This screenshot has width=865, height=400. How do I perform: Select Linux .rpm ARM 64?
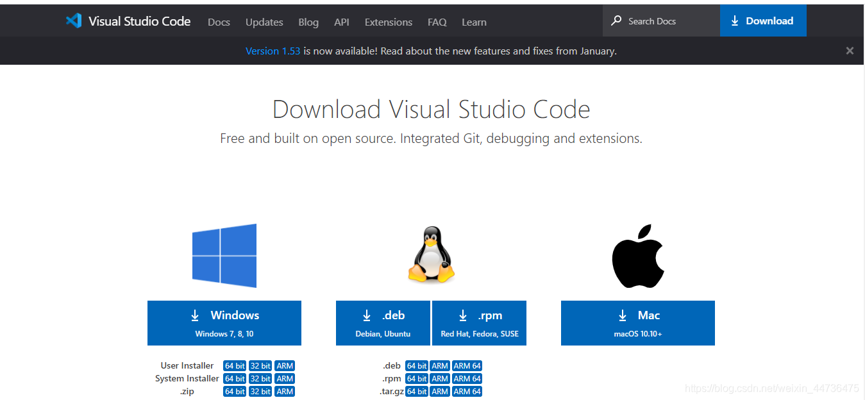pos(467,379)
